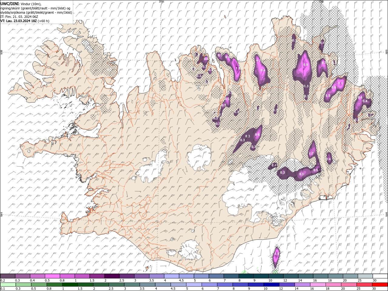The width and height of the screenshot is (388, 291).
Task: Click the '12' label in top legend row
Action: tap(285, 280)
